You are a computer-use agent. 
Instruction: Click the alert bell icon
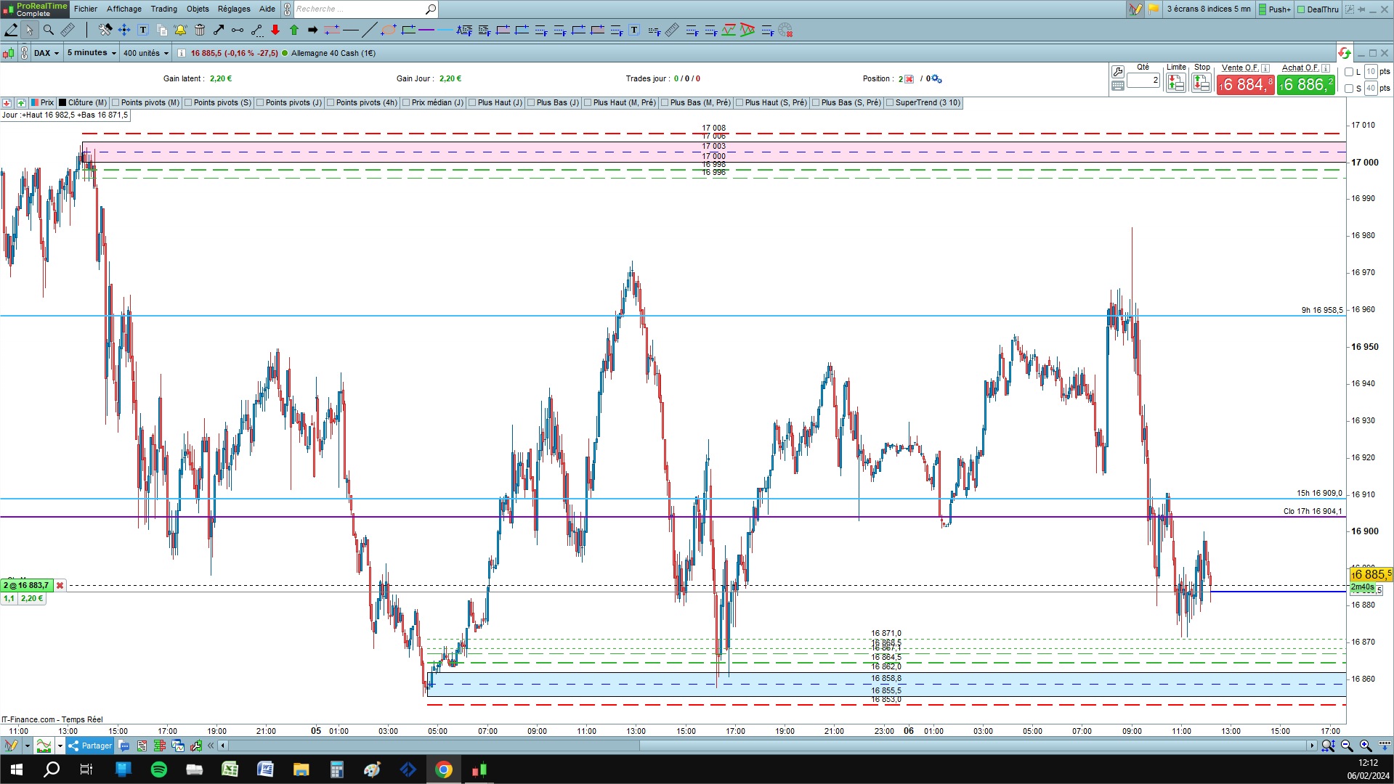pyautogui.click(x=180, y=30)
